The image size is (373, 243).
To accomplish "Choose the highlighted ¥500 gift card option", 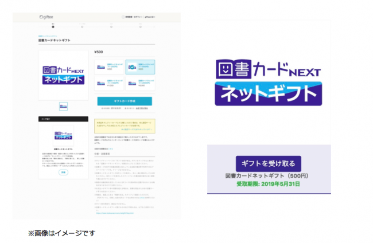I will pos(141,67).
